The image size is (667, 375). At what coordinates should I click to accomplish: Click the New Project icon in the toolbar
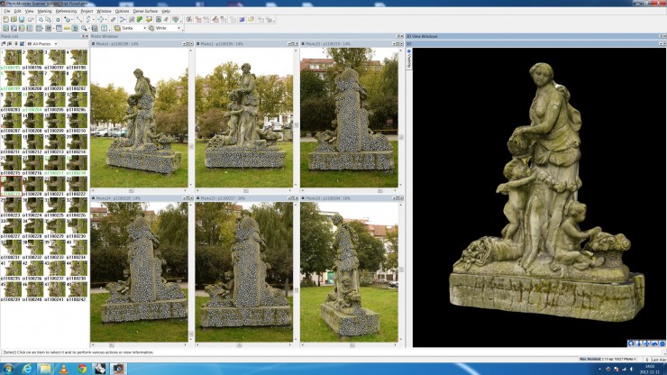[x=5, y=19]
